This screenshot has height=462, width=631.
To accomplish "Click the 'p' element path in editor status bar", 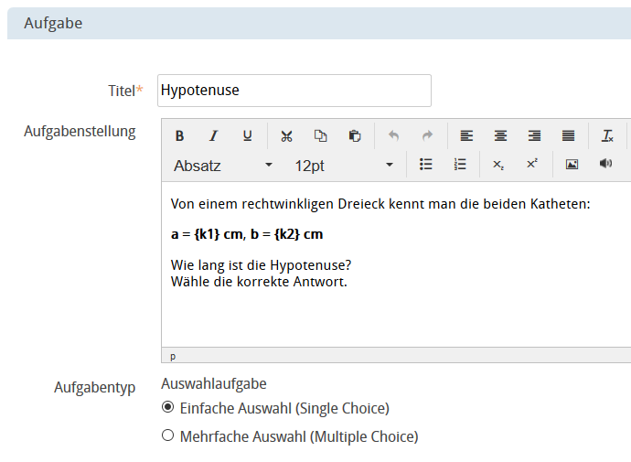I will [x=173, y=356].
